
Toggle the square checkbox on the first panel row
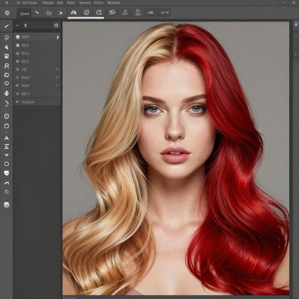click(x=18, y=37)
